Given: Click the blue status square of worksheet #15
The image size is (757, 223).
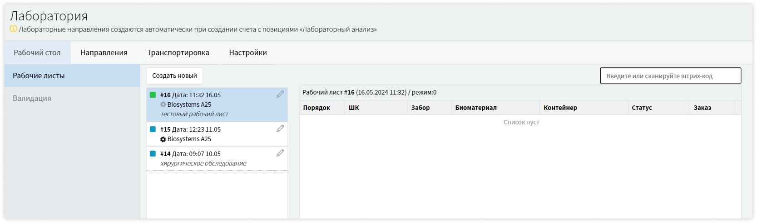Looking at the screenshot, I should (153, 129).
